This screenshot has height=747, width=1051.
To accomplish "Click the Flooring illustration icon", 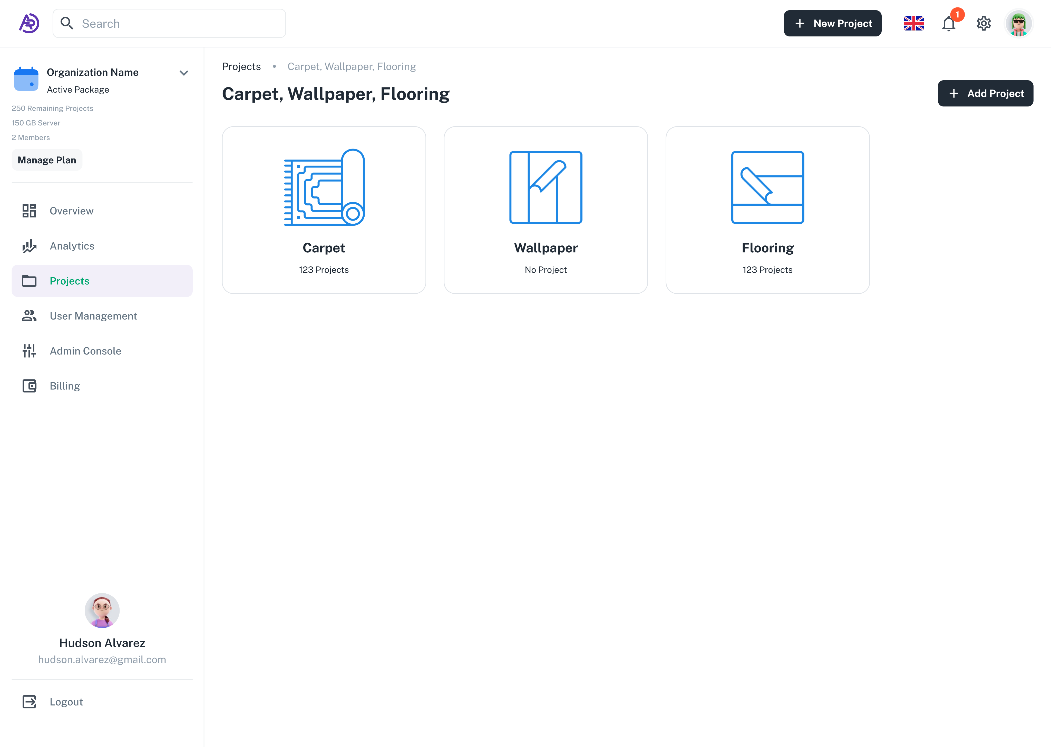I will coord(767,188).
